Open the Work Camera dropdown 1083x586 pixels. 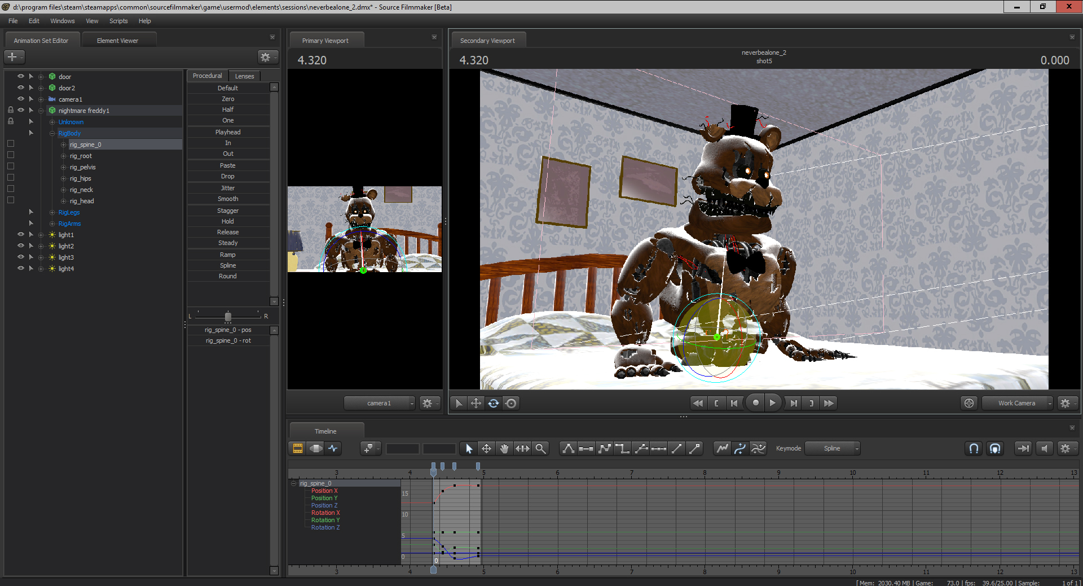(x=1018, y=403)
